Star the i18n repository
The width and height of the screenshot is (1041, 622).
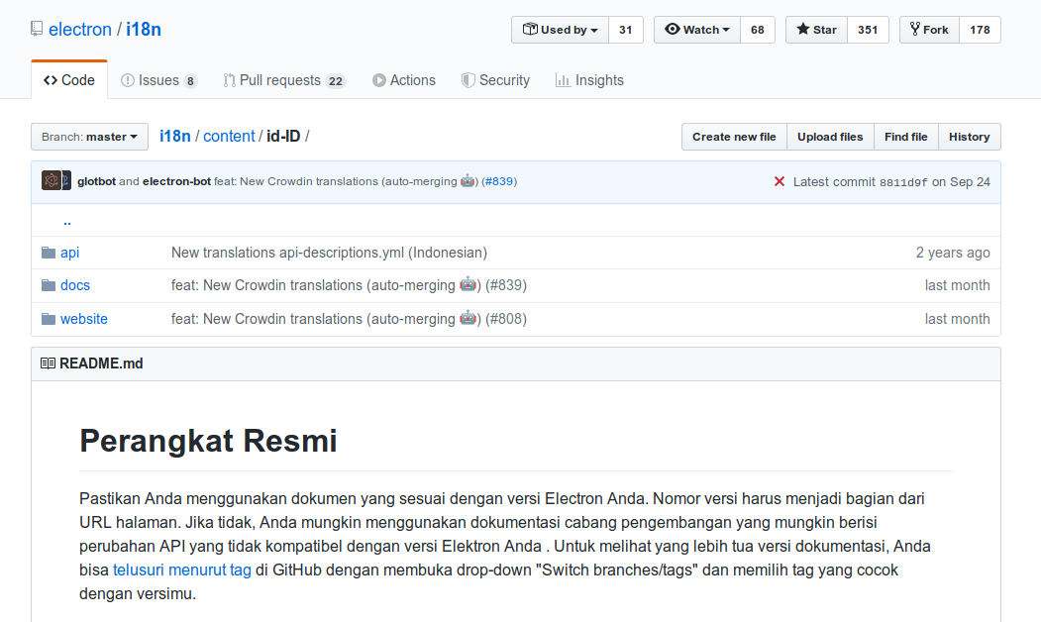(x=815, y=30)
